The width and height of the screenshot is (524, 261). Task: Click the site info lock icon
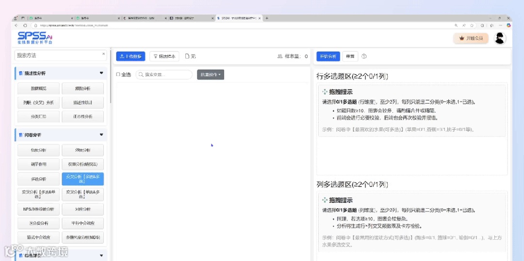tap(35, 25)
